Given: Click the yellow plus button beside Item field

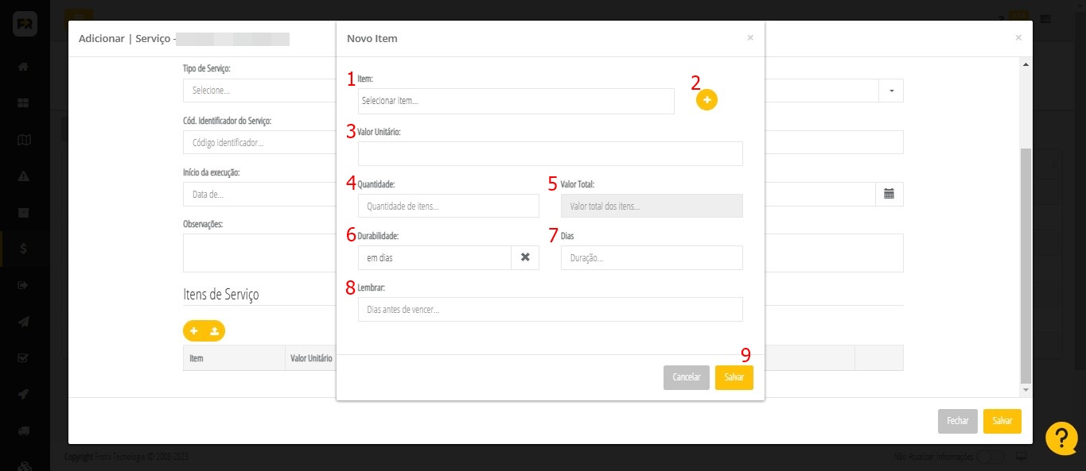Looking at the screenshot, I should pyautogui.click(x=706, y=100).
